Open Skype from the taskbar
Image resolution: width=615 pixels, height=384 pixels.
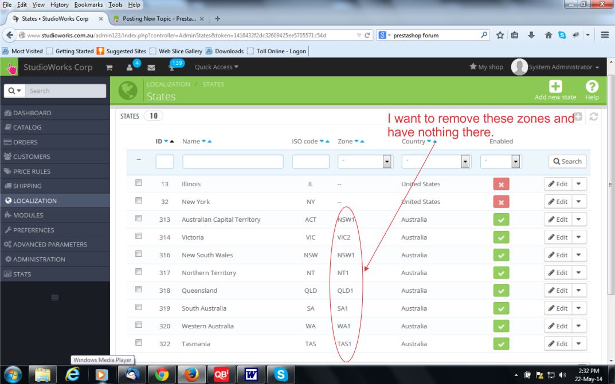pos(281,375)
